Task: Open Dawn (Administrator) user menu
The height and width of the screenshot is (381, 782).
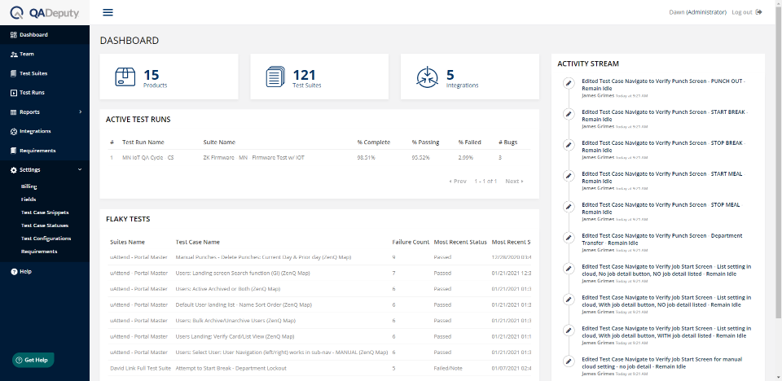Action: point(675,12)
